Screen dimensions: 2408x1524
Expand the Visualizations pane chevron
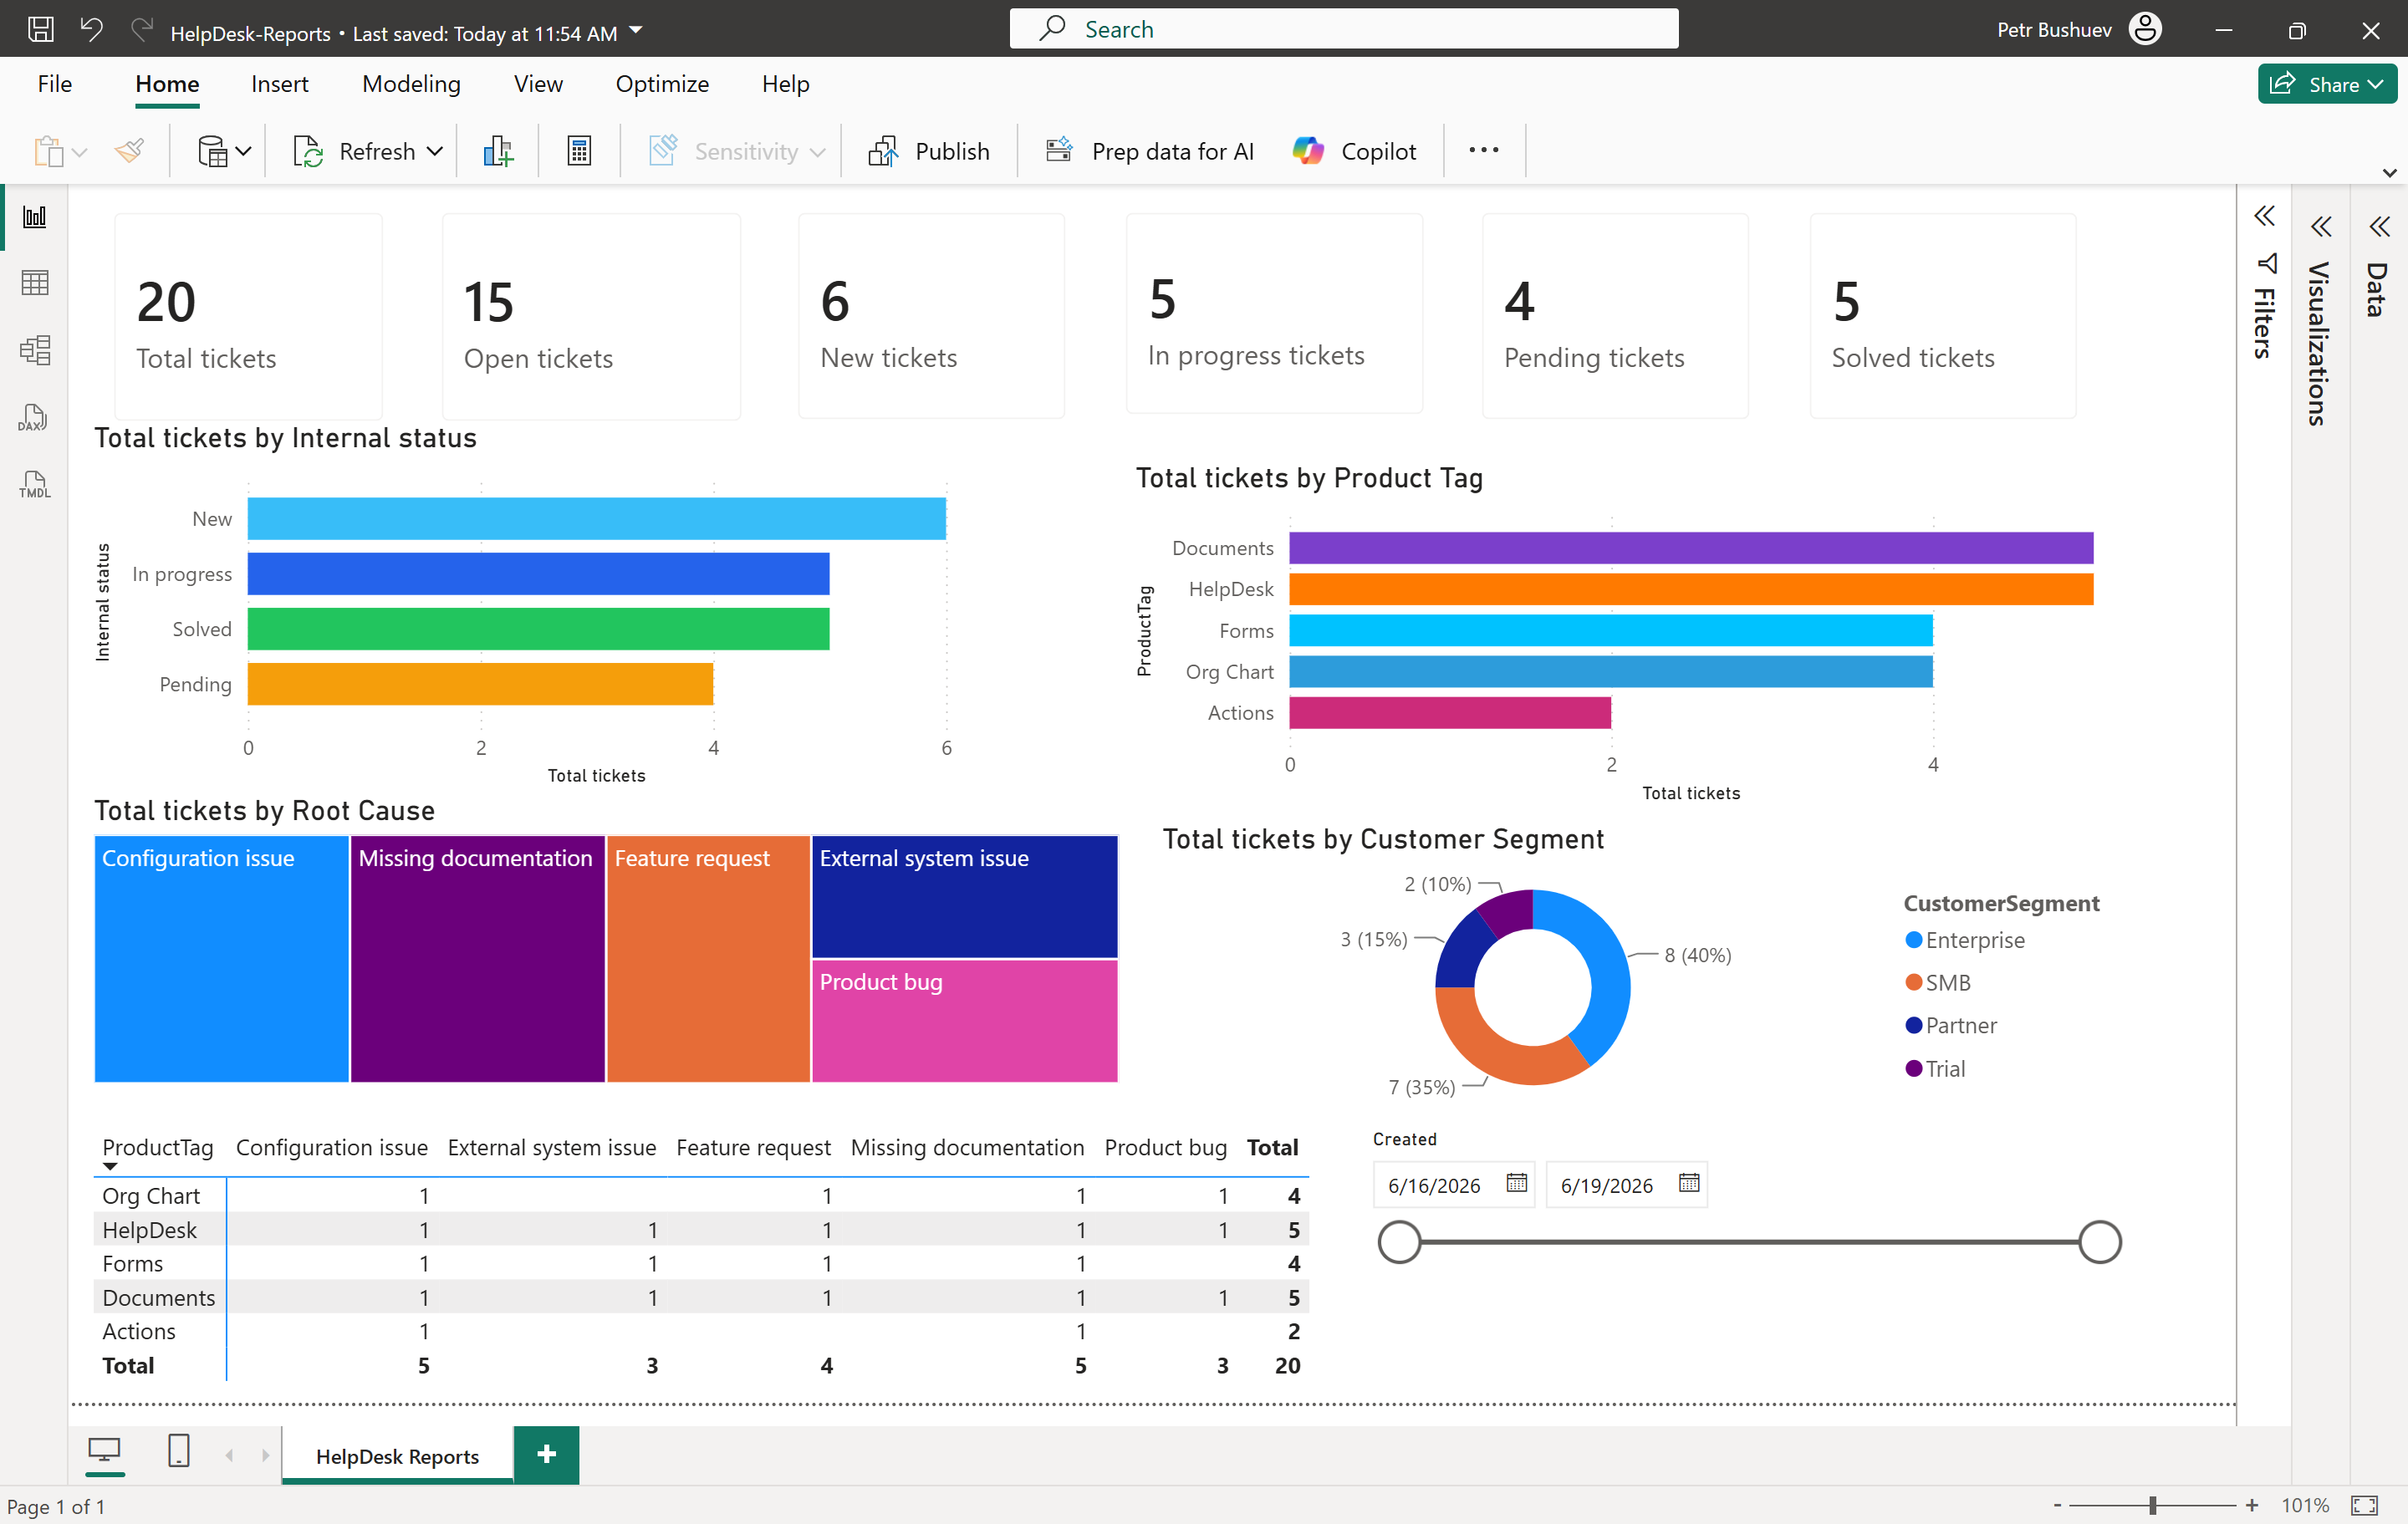[2321, 227]
